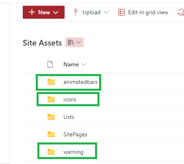Open the Name column sort chevron

[x=84, y=64]
